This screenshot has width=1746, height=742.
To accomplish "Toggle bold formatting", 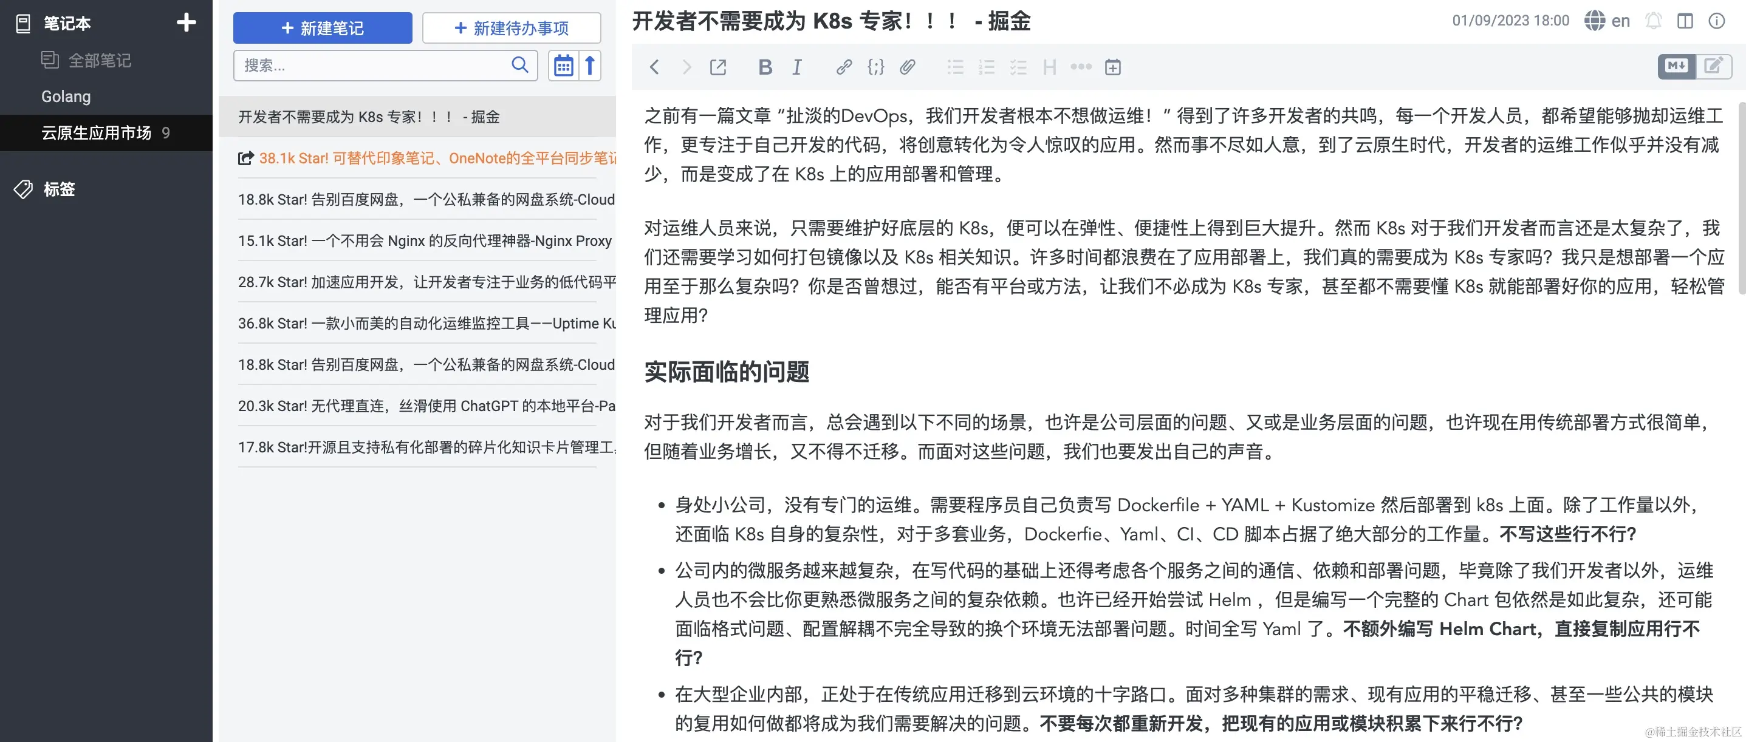I will [x=765, y=66].
